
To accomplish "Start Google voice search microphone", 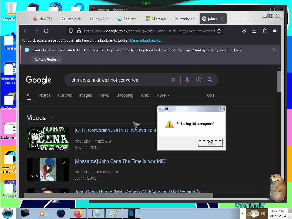I will pos(187,80).
